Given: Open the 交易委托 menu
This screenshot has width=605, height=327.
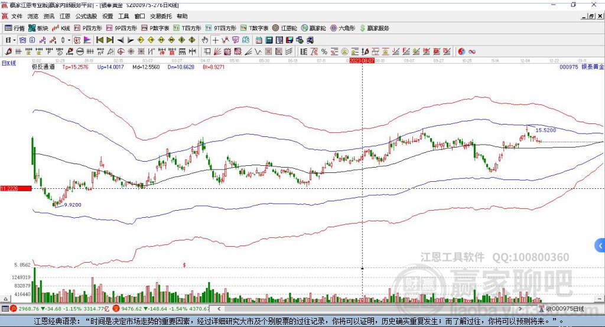Looking at the screenshot, I should click(x=161, y=16).
